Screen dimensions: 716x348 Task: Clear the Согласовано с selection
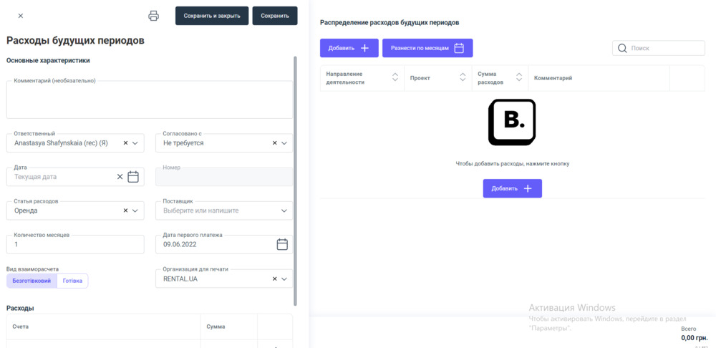tap(274, 143)
